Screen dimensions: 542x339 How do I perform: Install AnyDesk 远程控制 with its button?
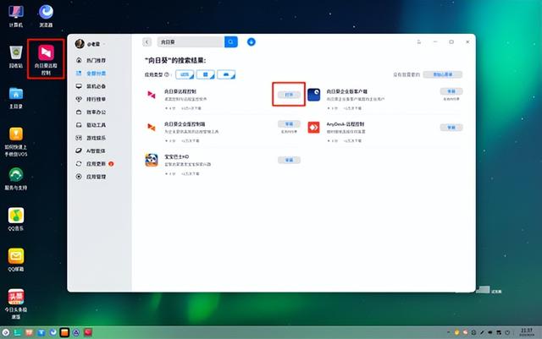451,128
